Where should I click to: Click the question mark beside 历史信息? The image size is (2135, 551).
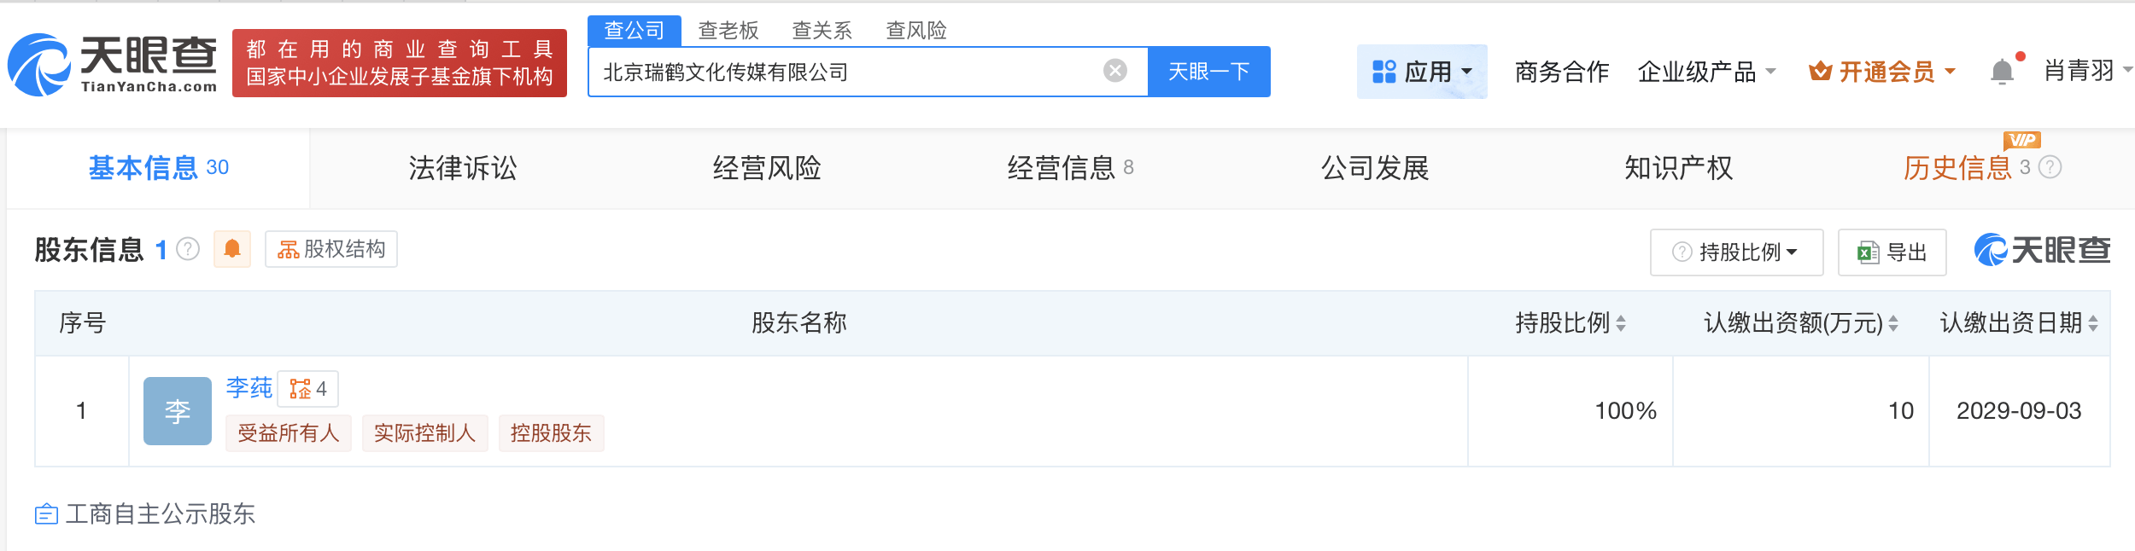(2050, 167)
